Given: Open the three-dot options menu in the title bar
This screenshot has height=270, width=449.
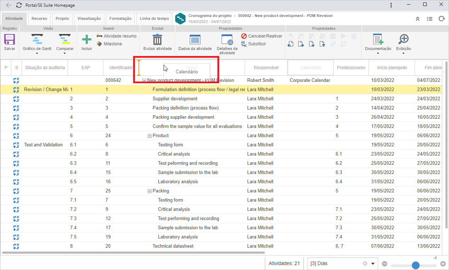Looking at the screenshot, I should (391, 5).
